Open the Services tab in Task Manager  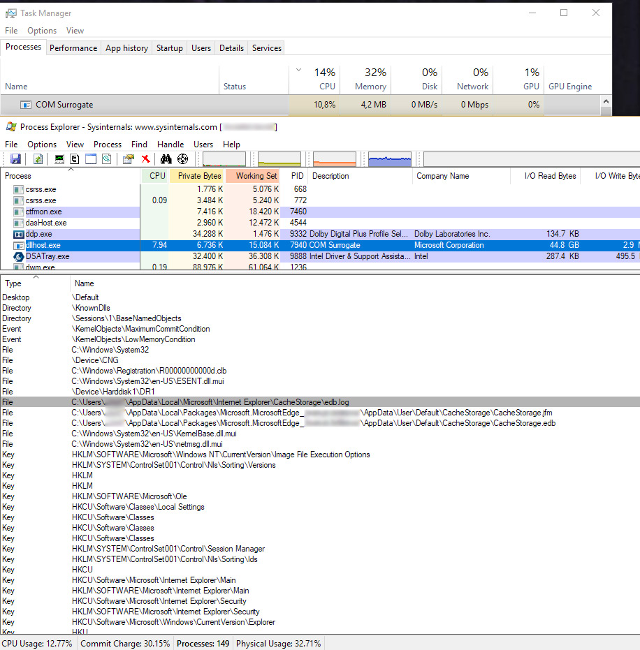click(266, 48)
